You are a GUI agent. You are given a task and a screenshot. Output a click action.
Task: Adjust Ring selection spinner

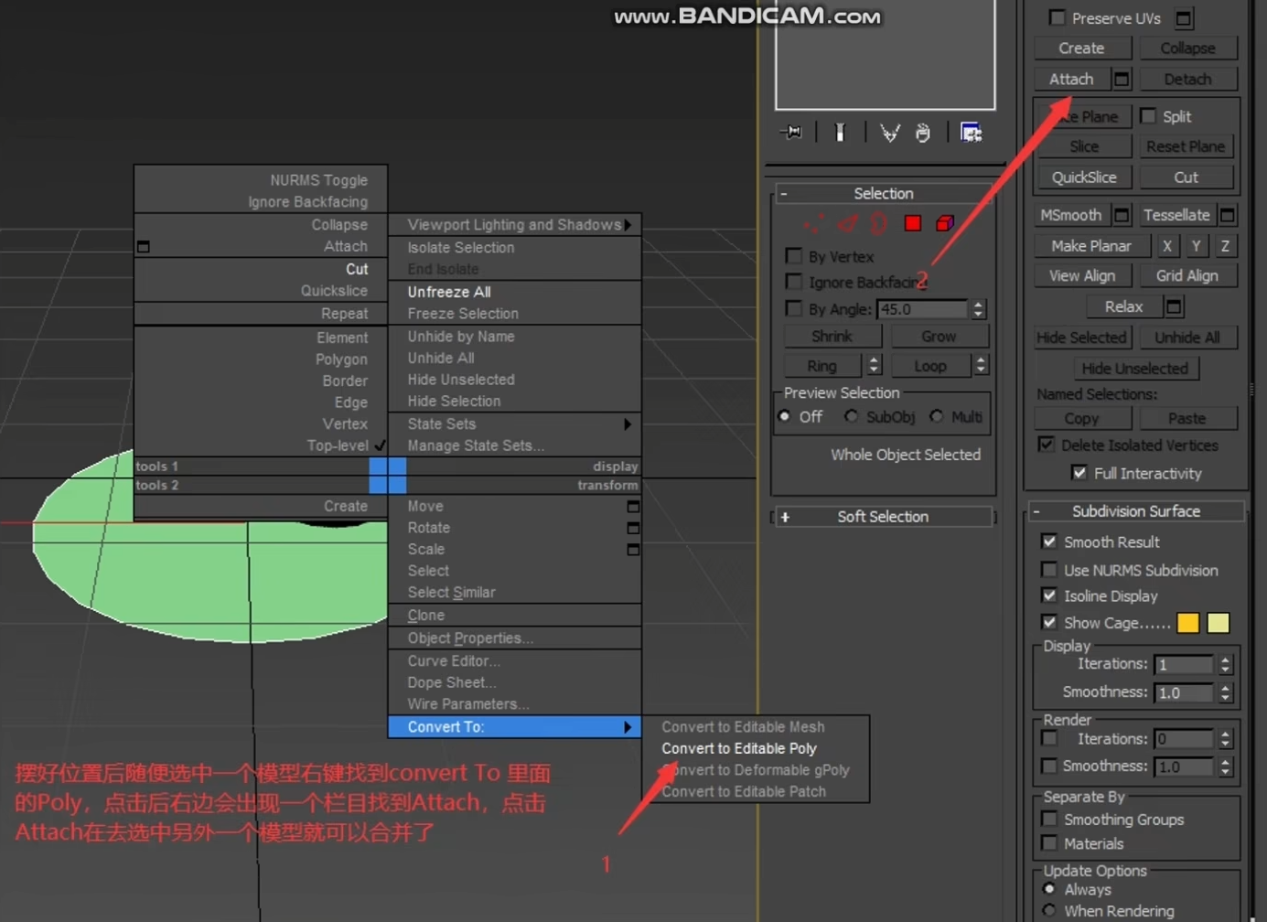pos(874,366)
